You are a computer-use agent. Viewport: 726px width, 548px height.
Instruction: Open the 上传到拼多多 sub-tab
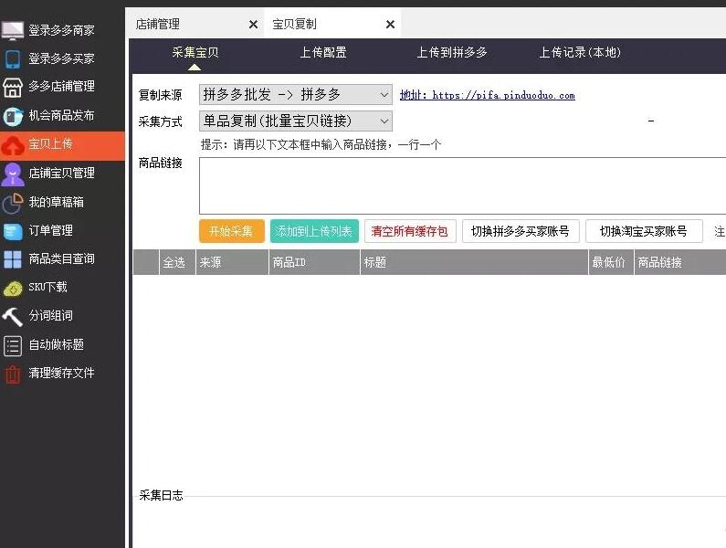tap(452, 53)
